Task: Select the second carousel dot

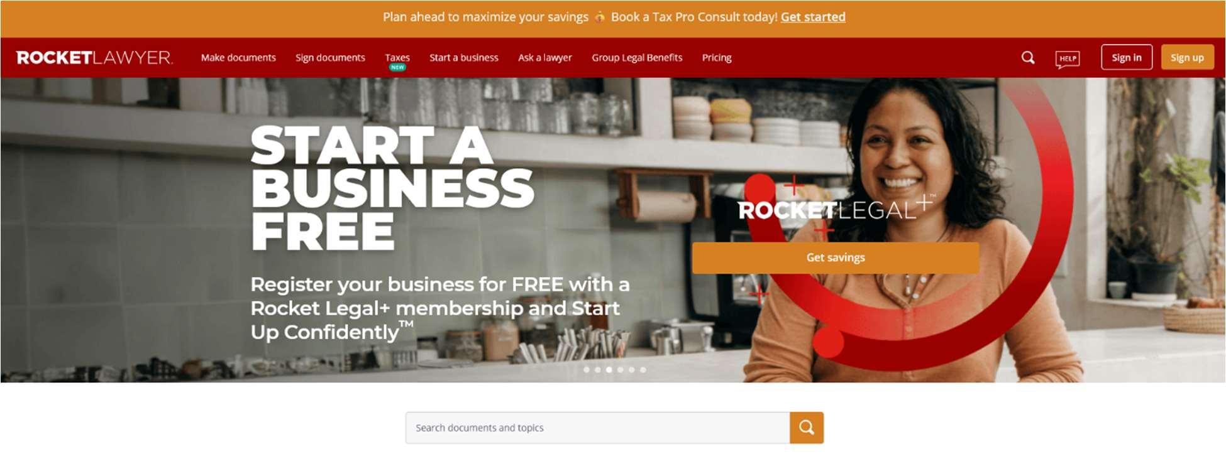Action: 598,370
